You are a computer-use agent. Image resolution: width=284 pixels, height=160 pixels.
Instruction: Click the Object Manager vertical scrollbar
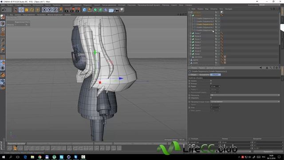point(280,29)
